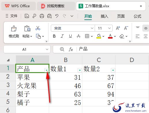Click the zoom magnifier in formula bar
Screen dimensions: 149x113
coord(62,49)
